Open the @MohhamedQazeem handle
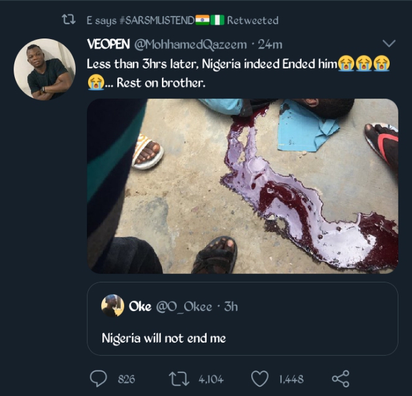Image resolution: width=412 pixels, height=396 pixels. click(x=190, y=45)
